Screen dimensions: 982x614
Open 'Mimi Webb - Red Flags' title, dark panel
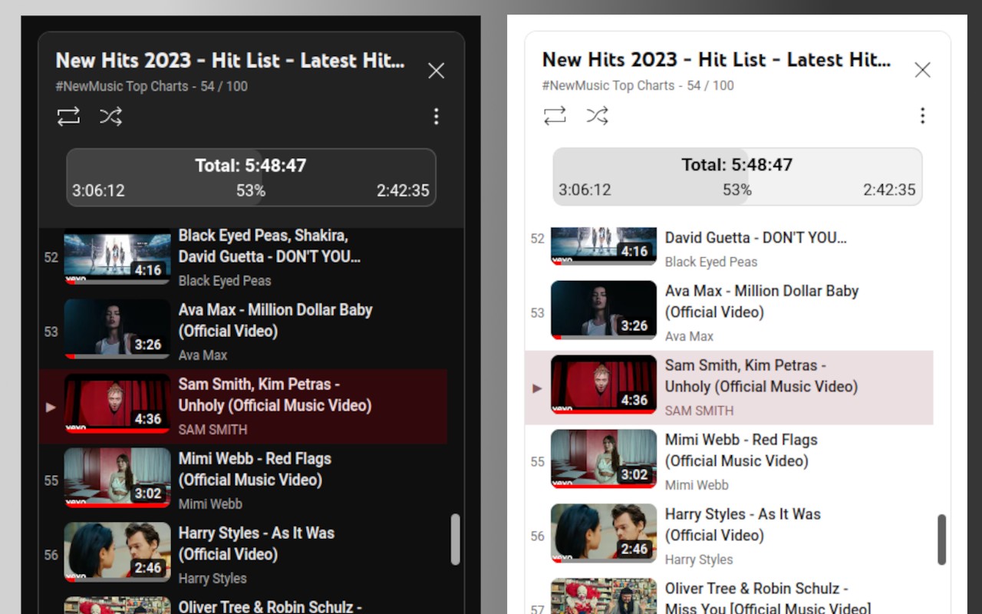[255, 470]
